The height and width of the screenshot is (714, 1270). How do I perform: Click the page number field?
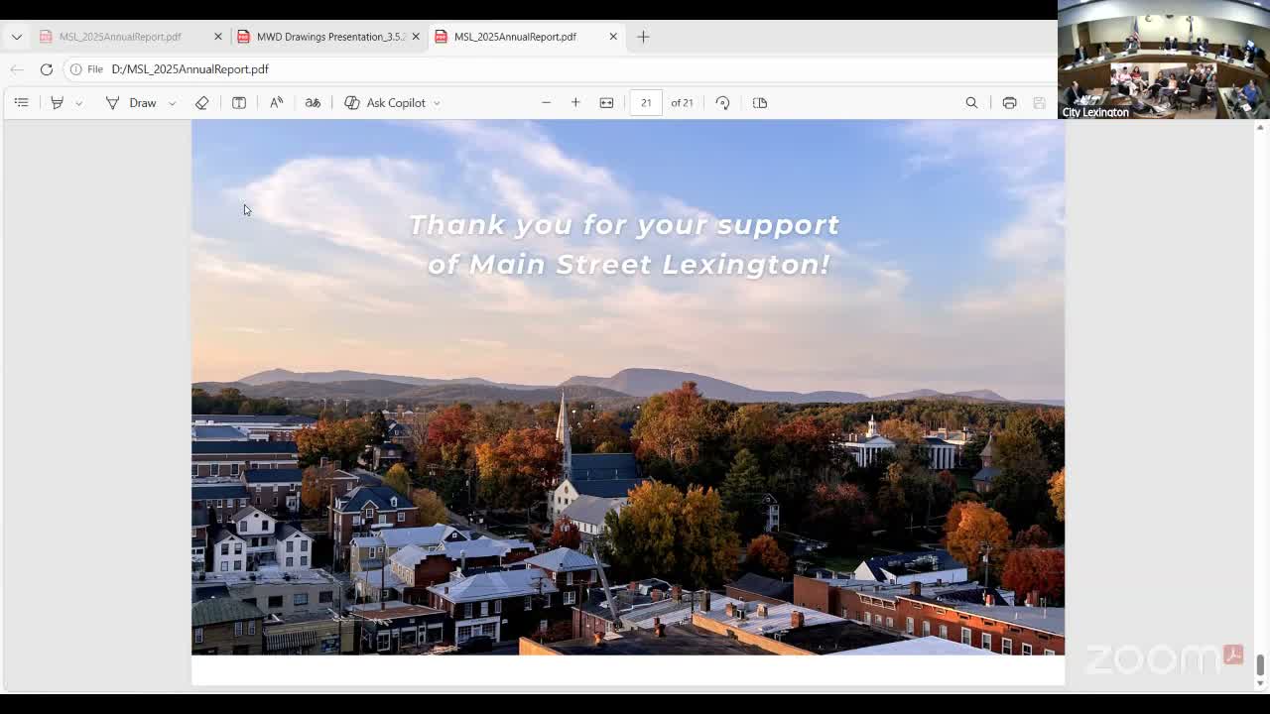pos(646,103)
